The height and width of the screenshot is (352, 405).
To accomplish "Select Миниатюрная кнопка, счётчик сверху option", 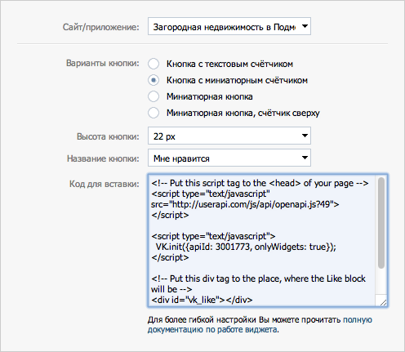I will 154,113.
